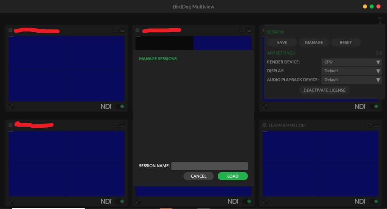Refresh the TEAMARMAN.COM source
387x209 pixels.
tap(369, 125)
